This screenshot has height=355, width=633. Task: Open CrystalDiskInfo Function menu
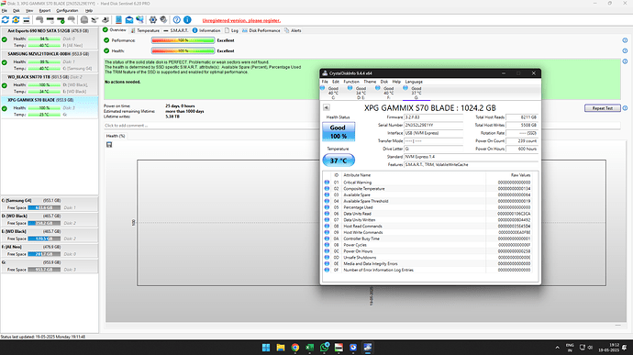pyautogui.click(x=351, y=82)
